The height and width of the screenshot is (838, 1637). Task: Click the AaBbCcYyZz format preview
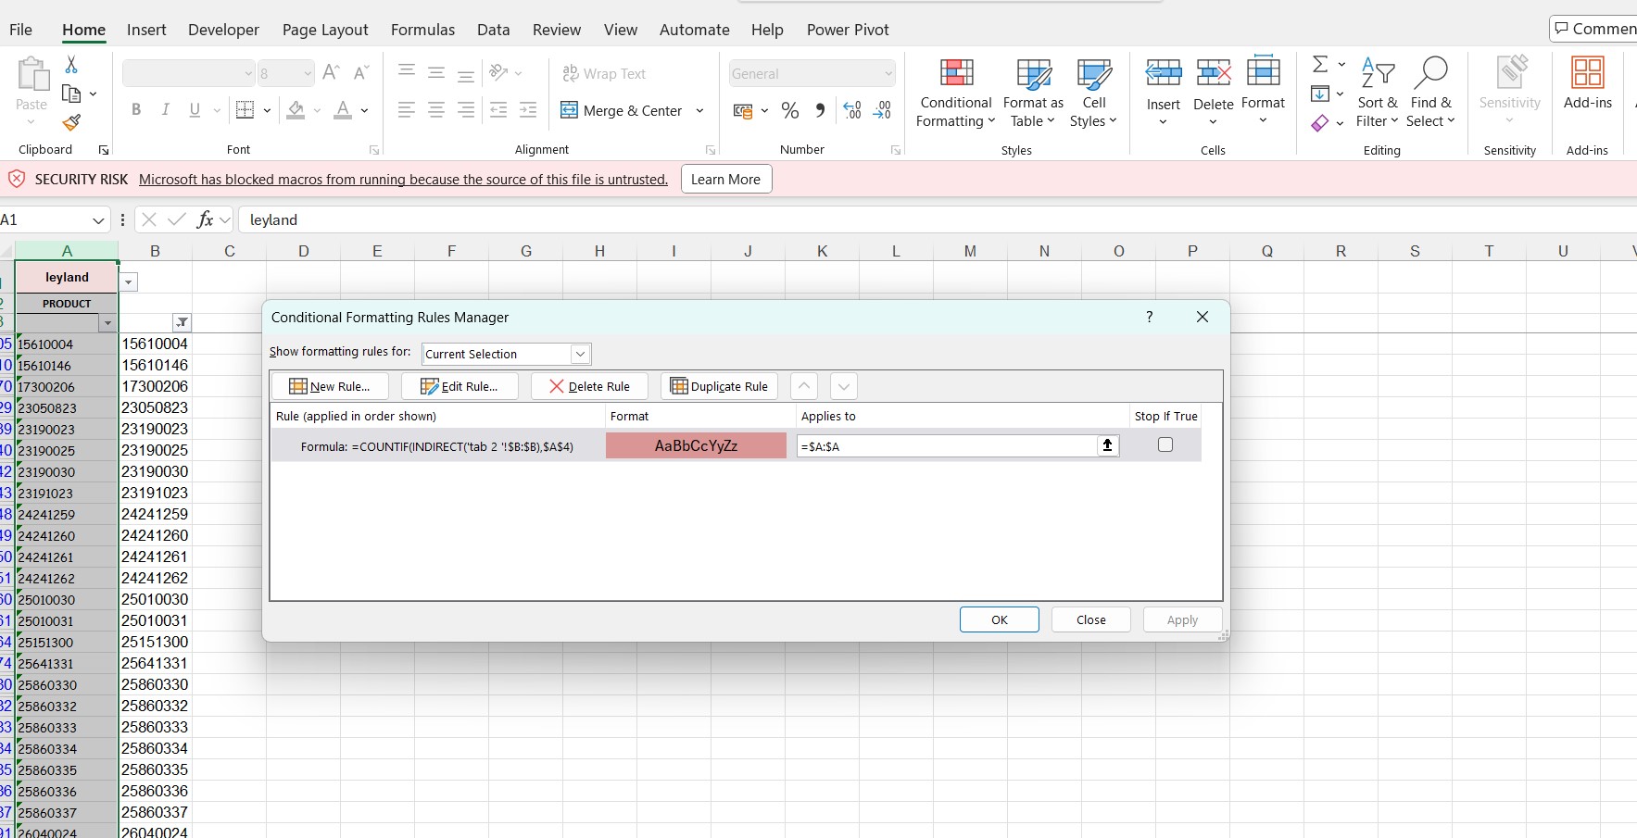point(696,445)
